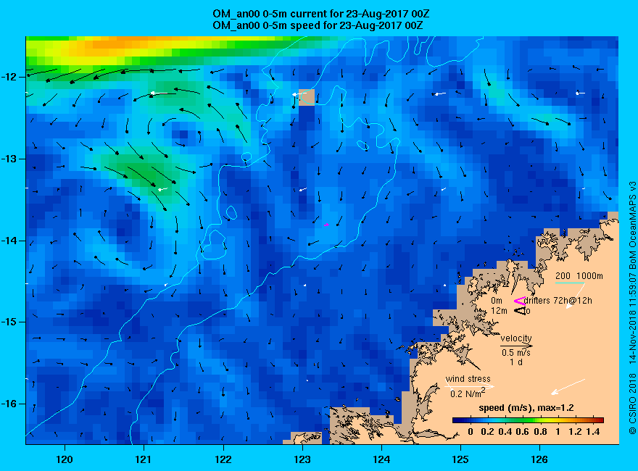Click the '200 1000m' contour legend text

pos(579,276)
